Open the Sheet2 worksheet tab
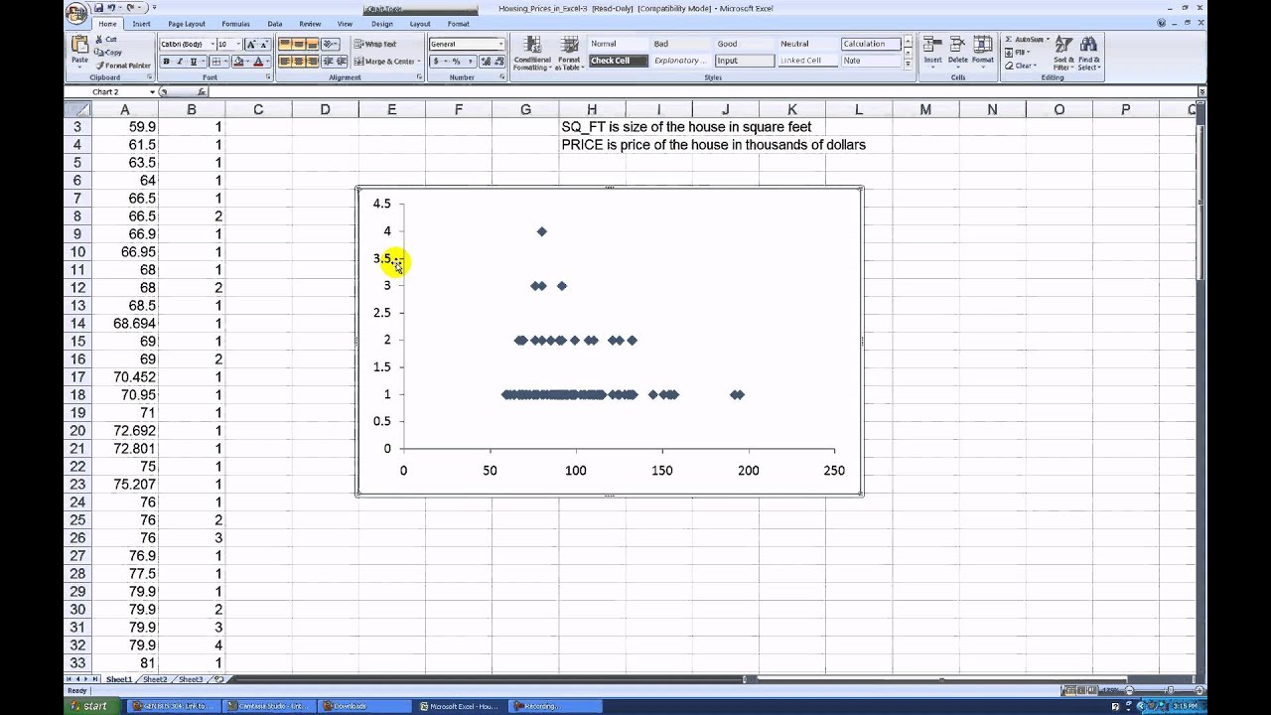 pyautogui.click(x=154, y=679)
